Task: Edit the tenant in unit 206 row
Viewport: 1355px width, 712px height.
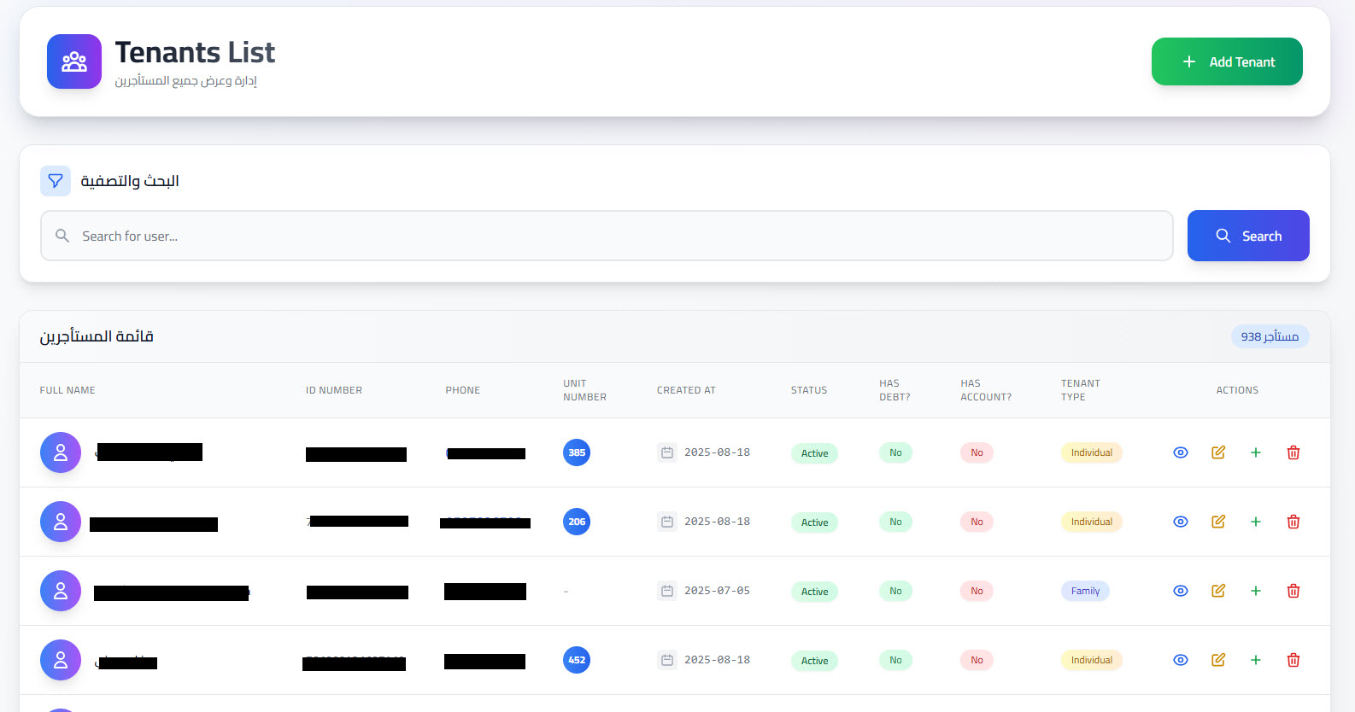Action: click(1218, 522)
